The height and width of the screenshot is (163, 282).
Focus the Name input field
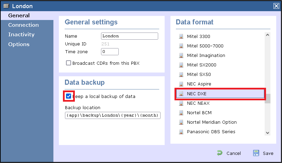pos(129,36)
